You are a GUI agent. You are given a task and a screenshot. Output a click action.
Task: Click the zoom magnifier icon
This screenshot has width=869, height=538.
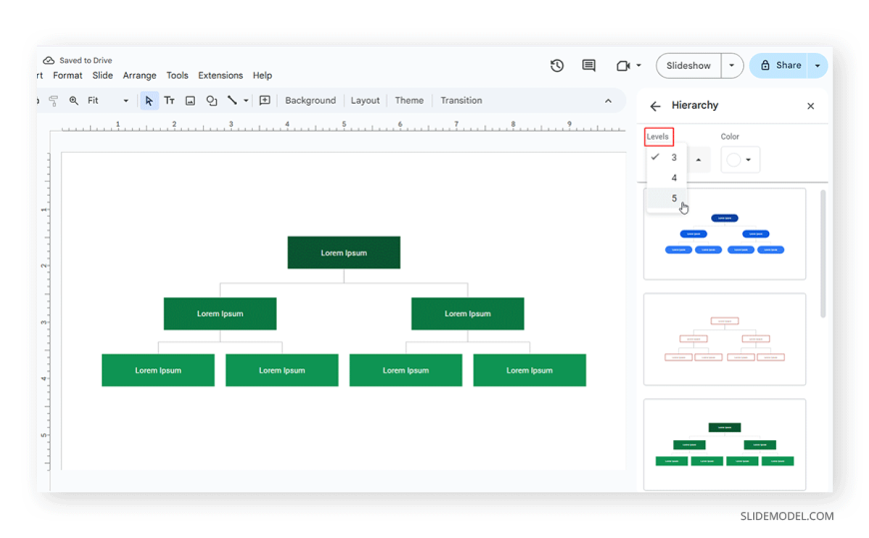(74, 100)
